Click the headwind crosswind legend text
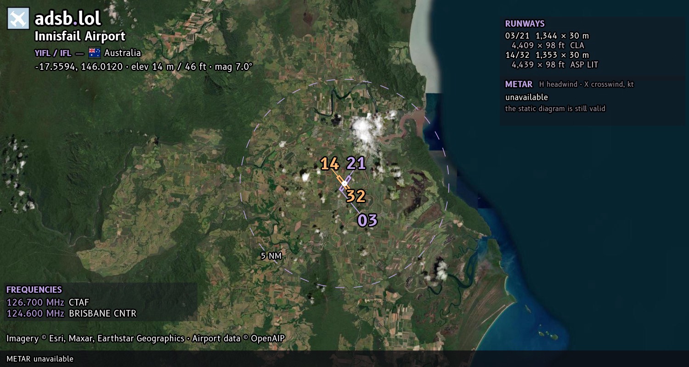Screen dimensions: 689x367 [x=587, y=84]
